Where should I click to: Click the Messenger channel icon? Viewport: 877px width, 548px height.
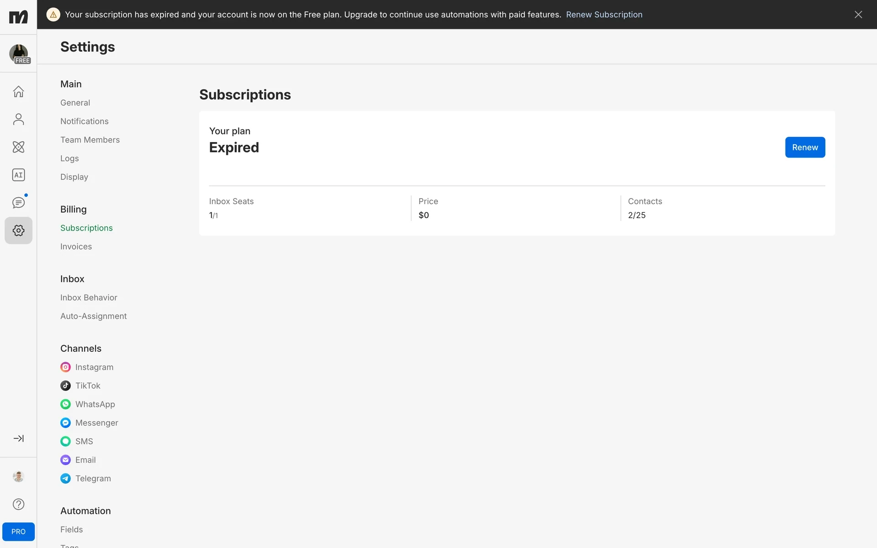(x=66, y=423)
